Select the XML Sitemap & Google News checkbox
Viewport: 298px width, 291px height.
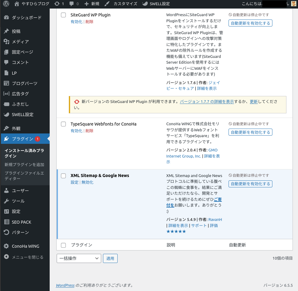[x=63, y=176]
